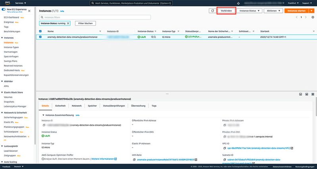Collapse the Instance-Zusammenfassung section
The width and height of the screenshot is (317, 169).
coord(43,115)
